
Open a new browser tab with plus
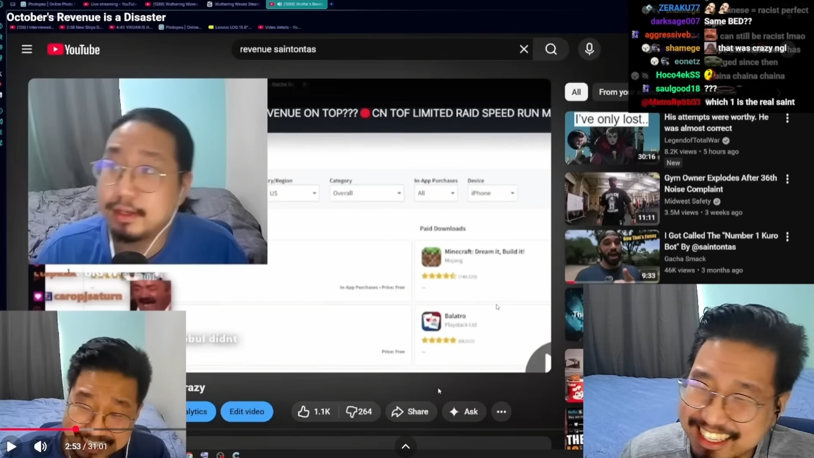pyautogui.click(x=331, y=4)
